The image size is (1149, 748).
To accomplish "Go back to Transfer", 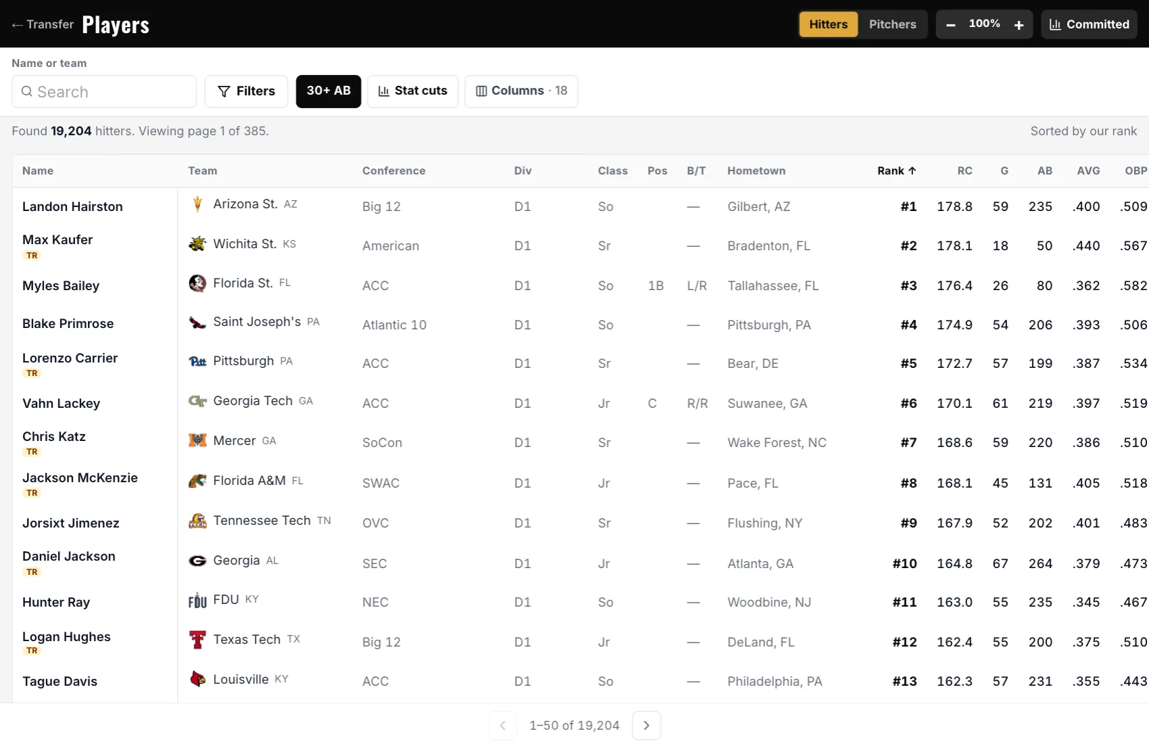I will click(x=43, y=24).
